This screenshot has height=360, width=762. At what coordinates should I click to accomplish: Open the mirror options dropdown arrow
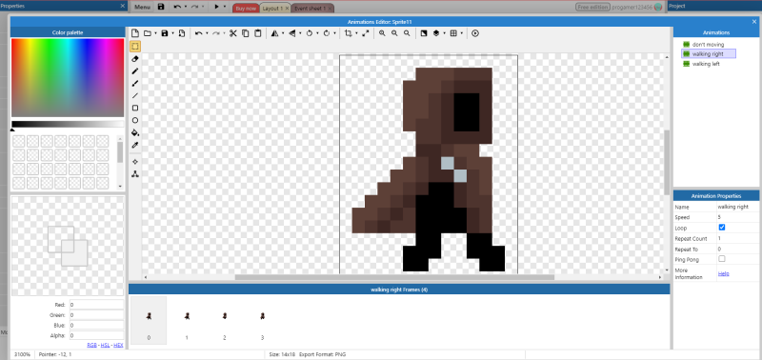click(x=283, y=33)
